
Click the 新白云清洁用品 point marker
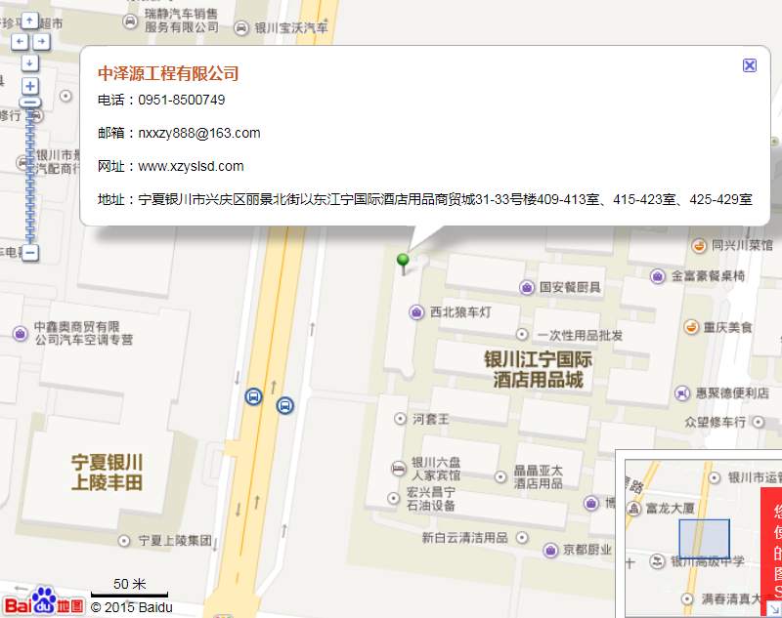[x=522, y=538]
